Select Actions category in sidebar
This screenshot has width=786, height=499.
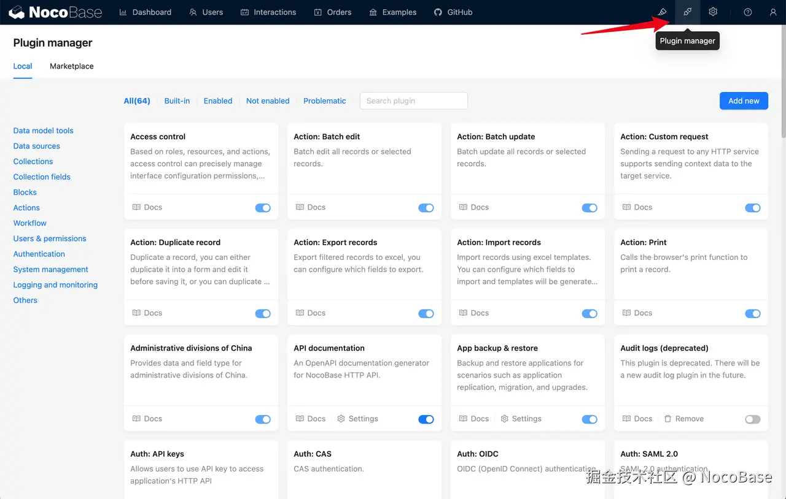(26, 208)
